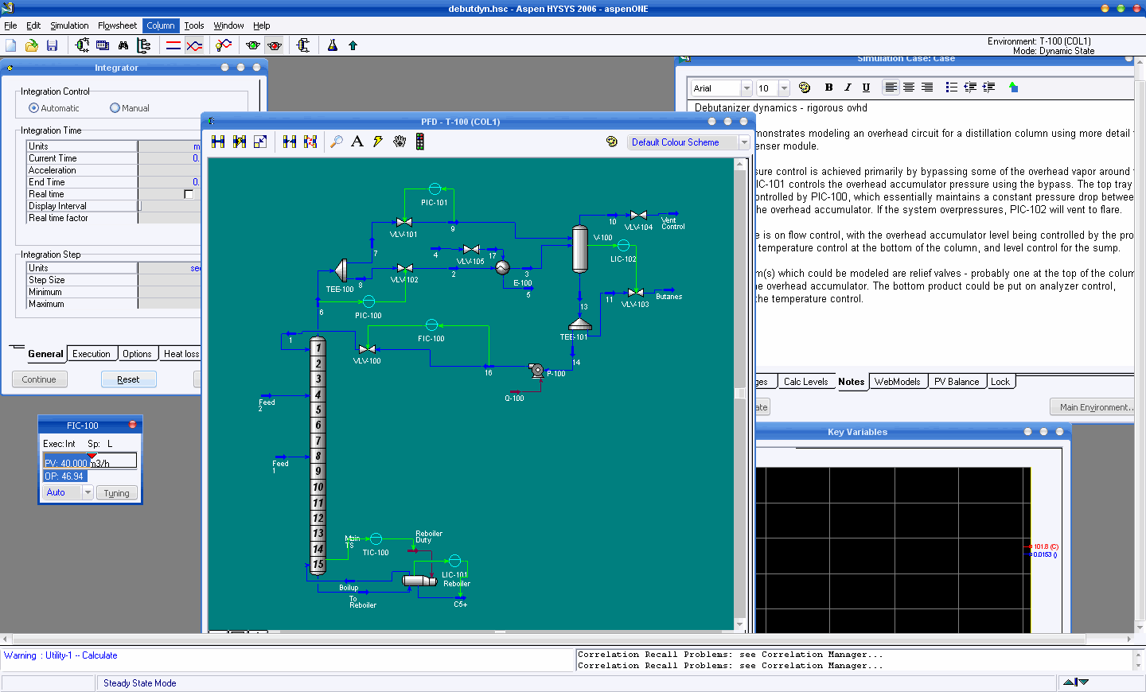
Task: Open Basis Environment with the flask icon
Action: click(x=333, y=45)
